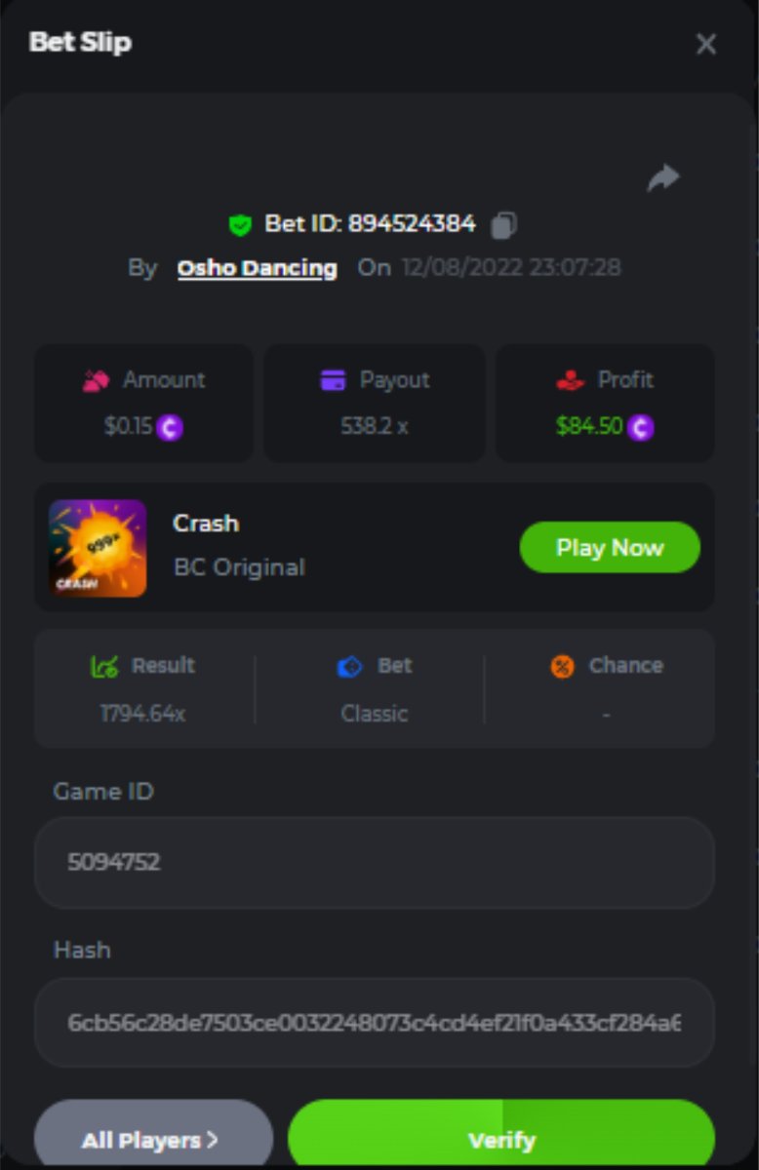Screen dimensions: 759x1170
Task: Click the Game ID field
Action: (x=375, y=863)
